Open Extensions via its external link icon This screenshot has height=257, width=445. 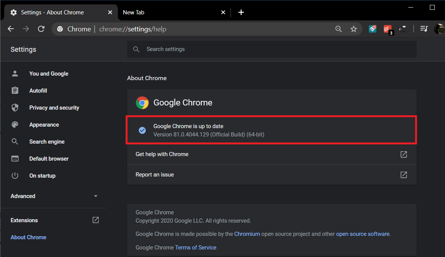coord(95,220)
